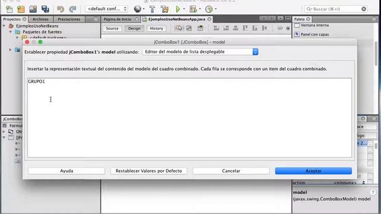
Task: Click the Profile Project icon
Action: 209,9
